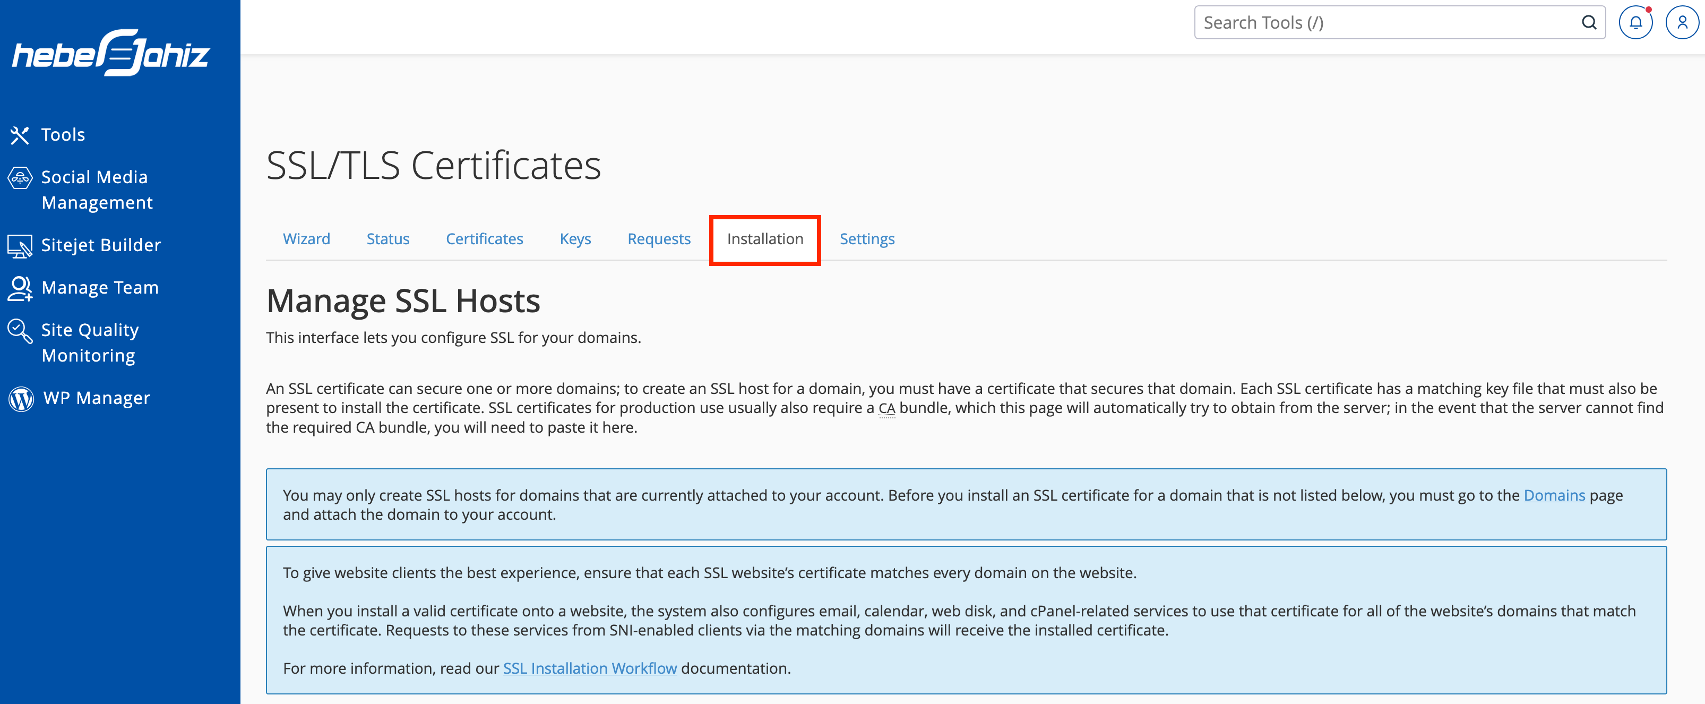Open SSL Installation Workflow documentation link
1705x704 pixels.
[x=590, y=669]
